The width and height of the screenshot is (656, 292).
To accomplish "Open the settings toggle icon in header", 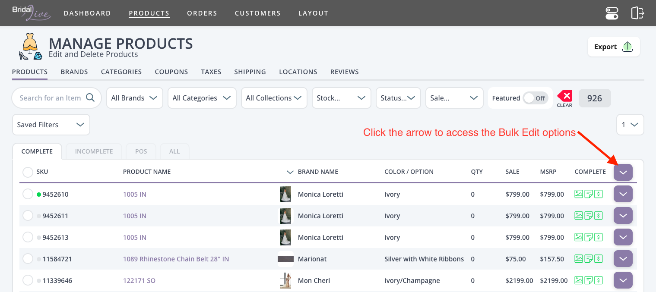I will pyautogui.click(x=612, y=13).
